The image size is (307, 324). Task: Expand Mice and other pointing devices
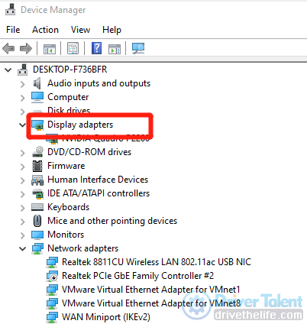pos(23,222)
